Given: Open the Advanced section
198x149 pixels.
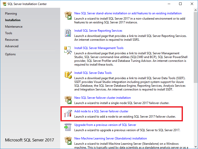Looking at the screenshot, I should 12,46.
